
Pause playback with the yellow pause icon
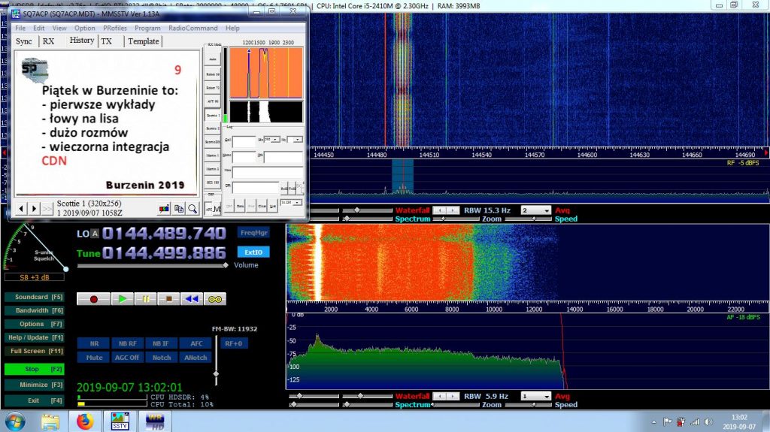click(146, 299)
